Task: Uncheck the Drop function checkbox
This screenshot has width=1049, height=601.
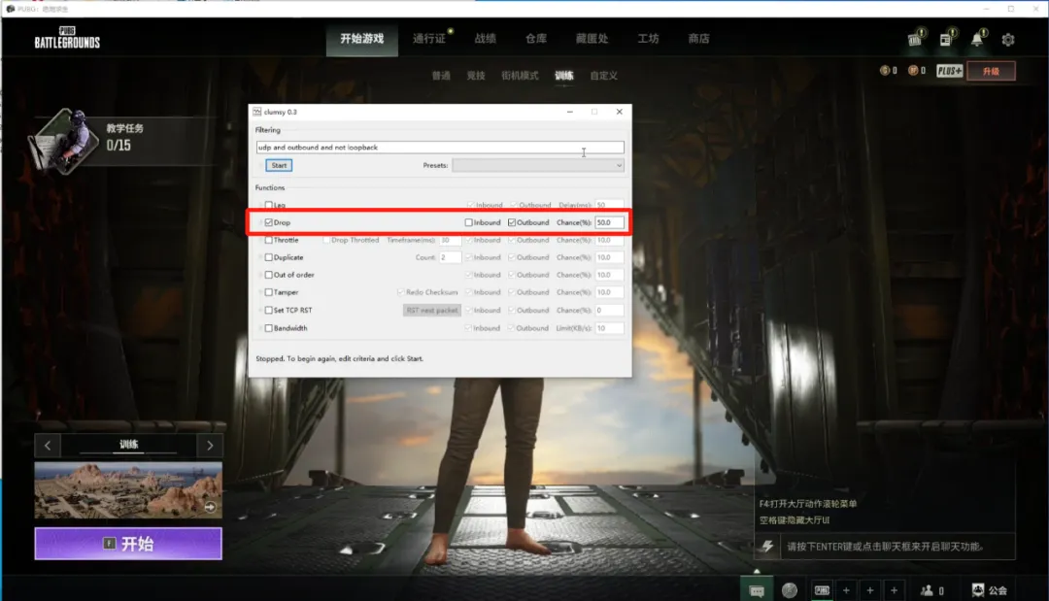Action: coord(269,222)
